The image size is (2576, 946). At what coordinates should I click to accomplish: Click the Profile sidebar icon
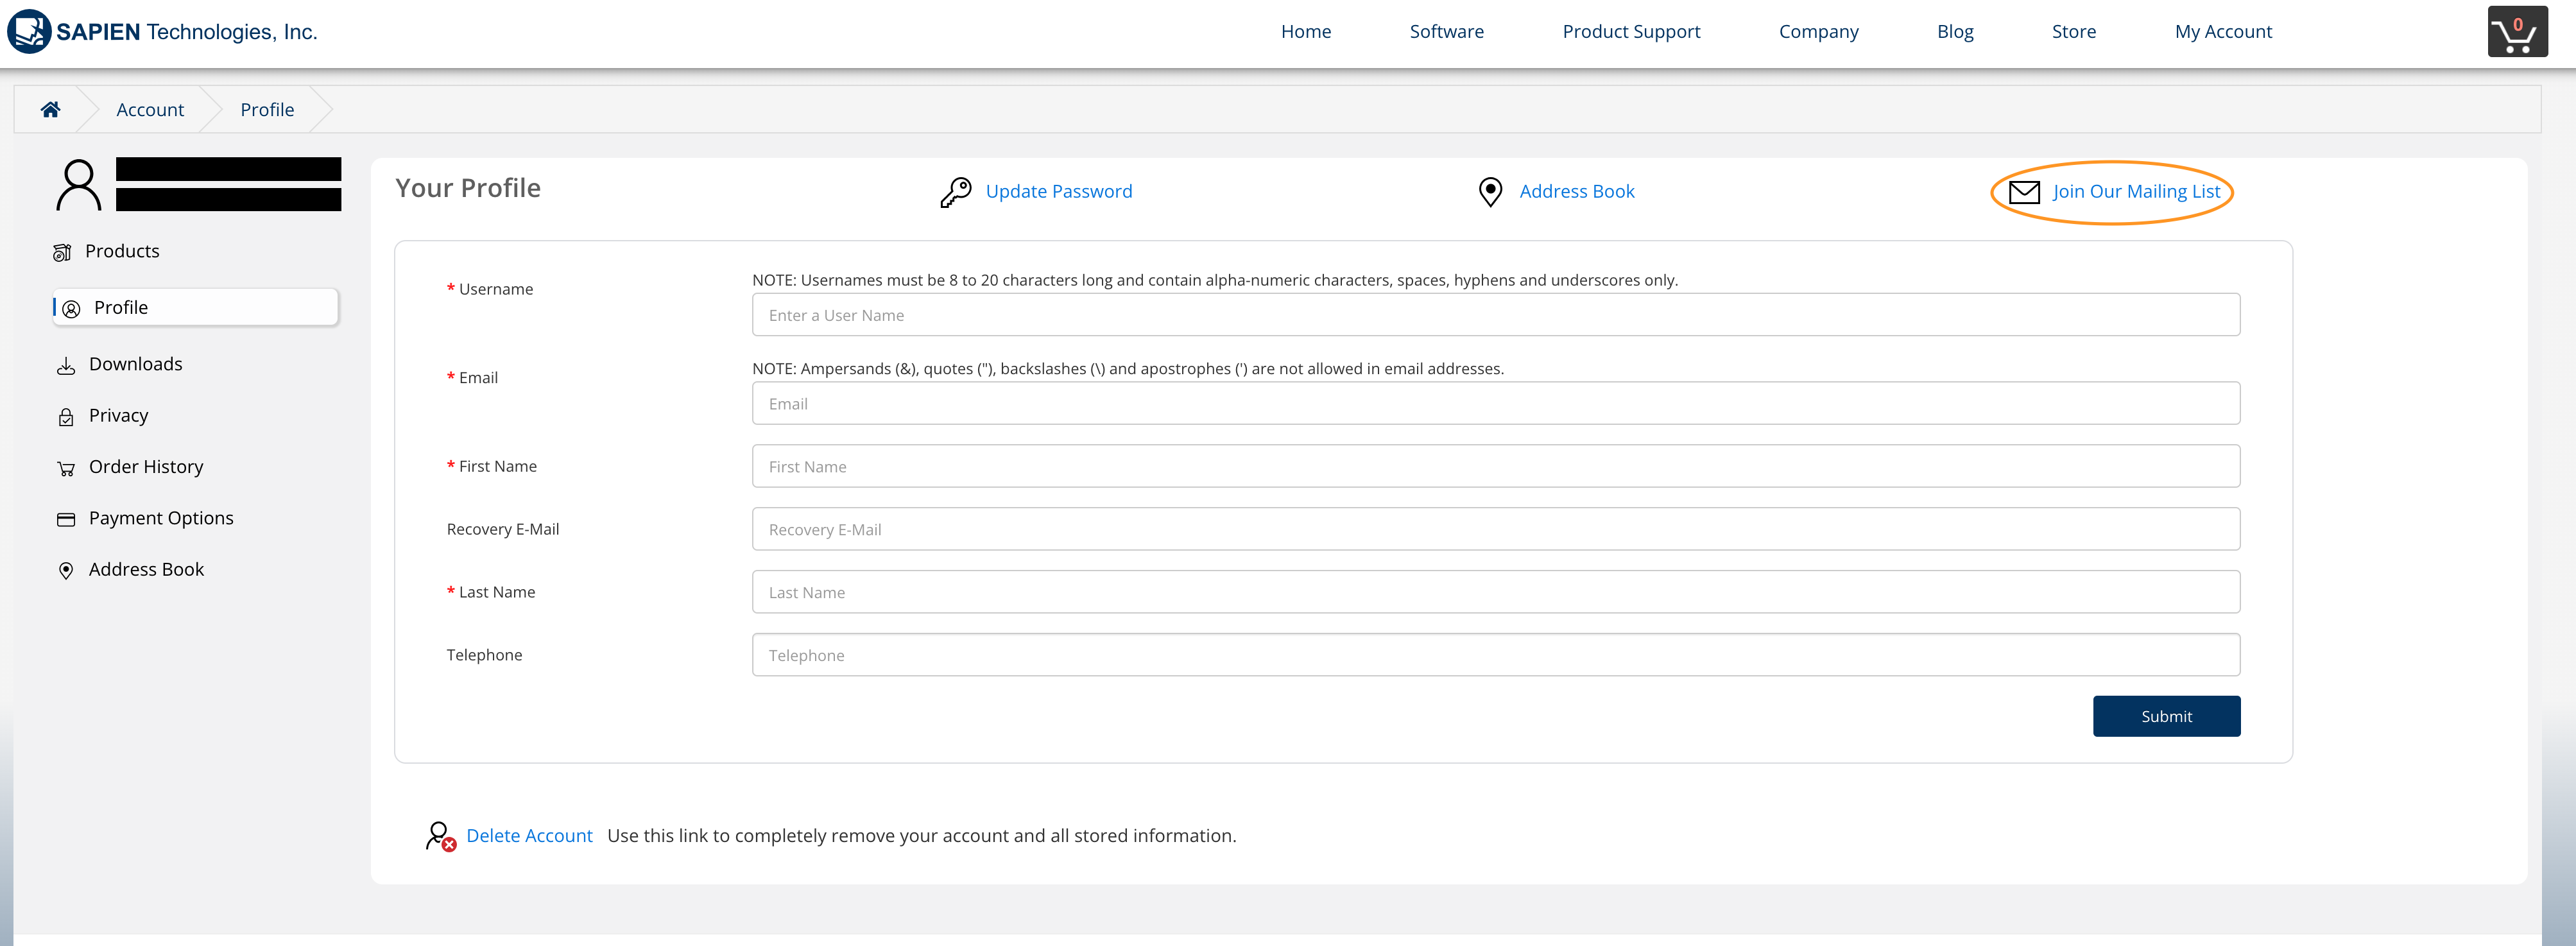[71, 309]
